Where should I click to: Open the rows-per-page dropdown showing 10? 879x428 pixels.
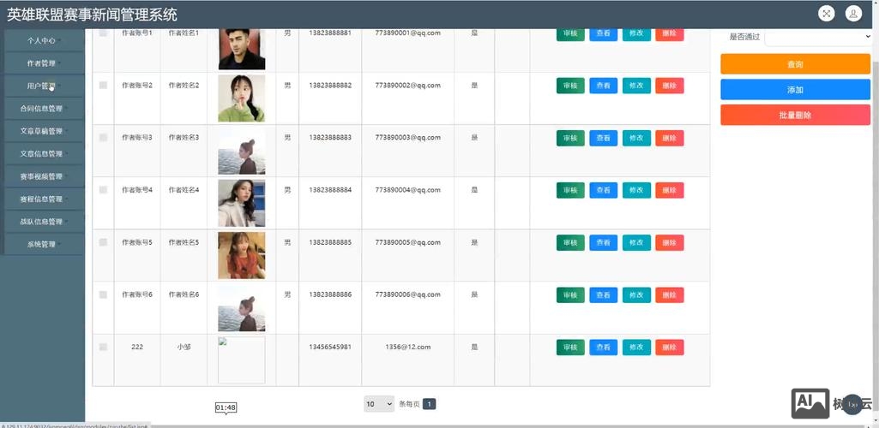[x=378, y=404]
